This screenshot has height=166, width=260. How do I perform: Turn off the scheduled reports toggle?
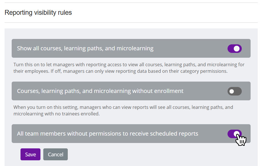click(234, 134)
